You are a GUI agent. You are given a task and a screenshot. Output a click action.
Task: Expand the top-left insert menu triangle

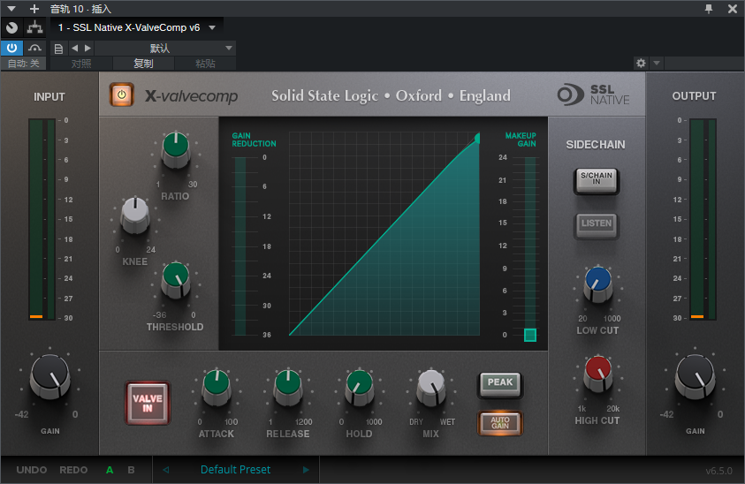[11, 9]
